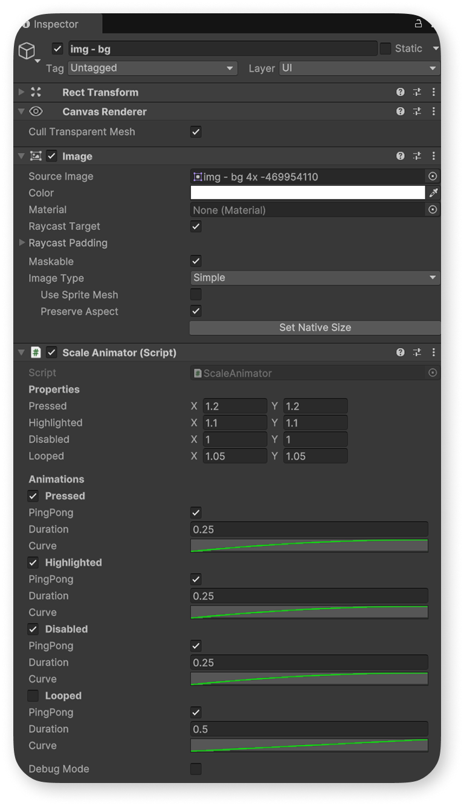Viewport: 464px width, 806px height.
Task: Open the Tag dropdown
Action: pos(152,68)
